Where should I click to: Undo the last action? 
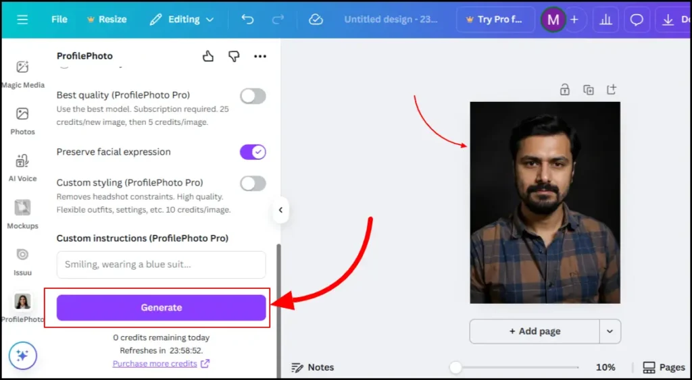pos(247,20)
